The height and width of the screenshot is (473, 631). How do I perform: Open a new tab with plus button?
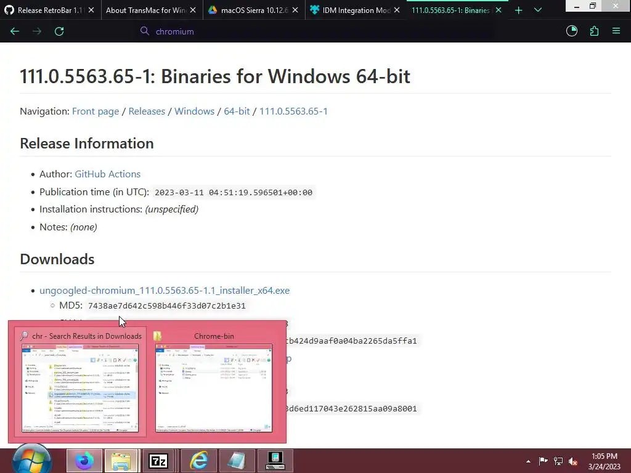pos(519,10)
